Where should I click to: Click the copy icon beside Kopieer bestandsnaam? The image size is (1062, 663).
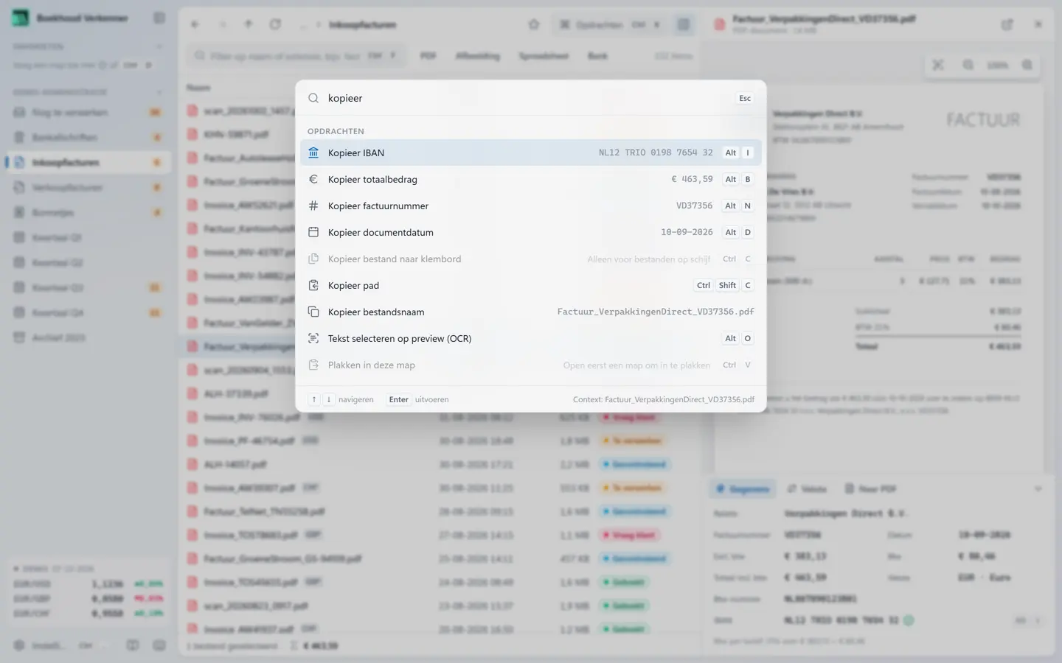point(313,312)
